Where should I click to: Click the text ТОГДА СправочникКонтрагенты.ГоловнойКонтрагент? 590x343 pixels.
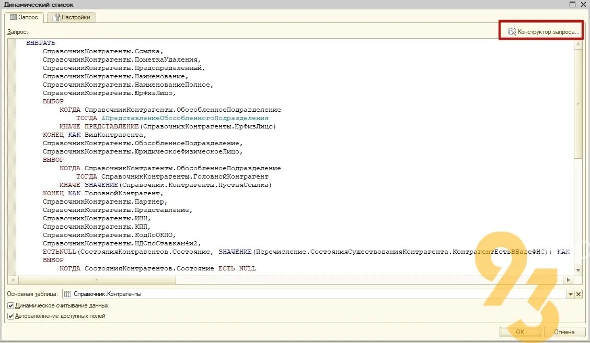point(172,176)
